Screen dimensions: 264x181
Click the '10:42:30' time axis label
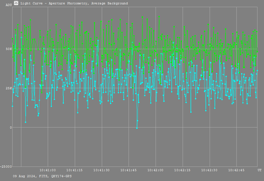point(209,170)
